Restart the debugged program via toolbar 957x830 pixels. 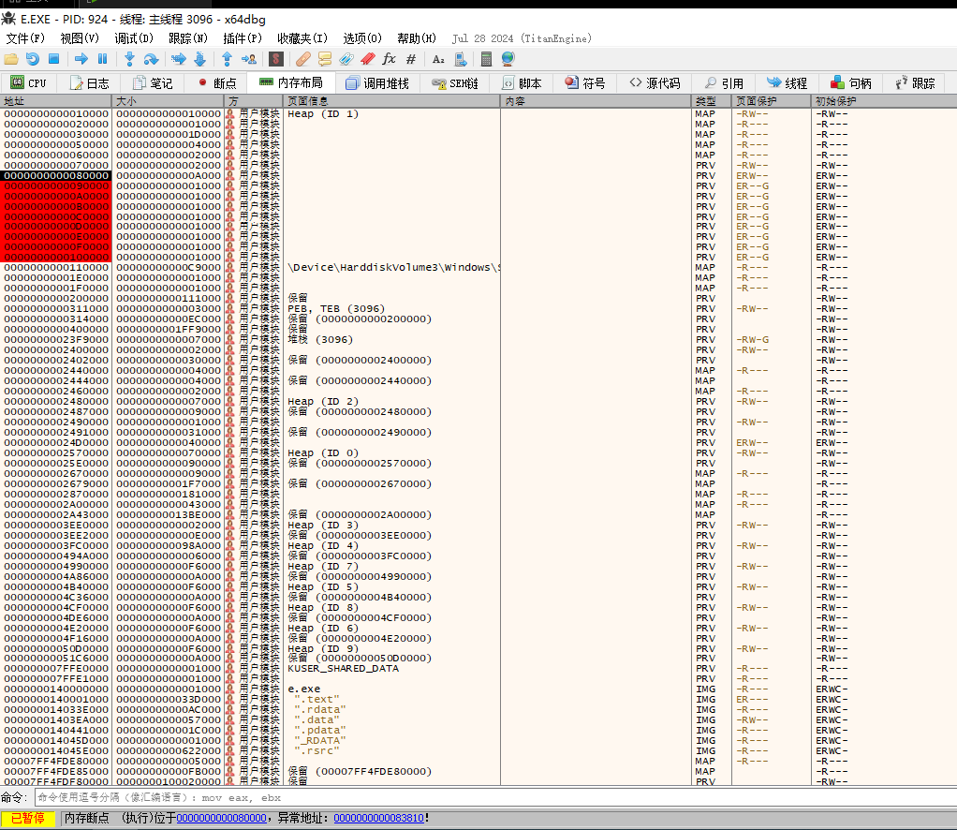(33, 59)
